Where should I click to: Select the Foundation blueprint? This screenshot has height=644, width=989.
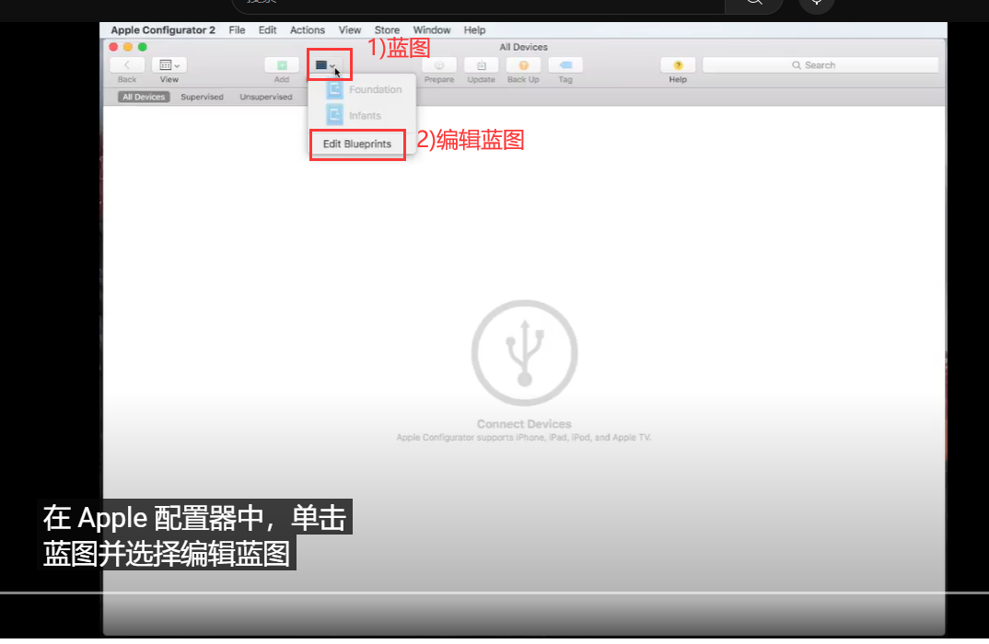pyautogui.click(x=362, y=89)
